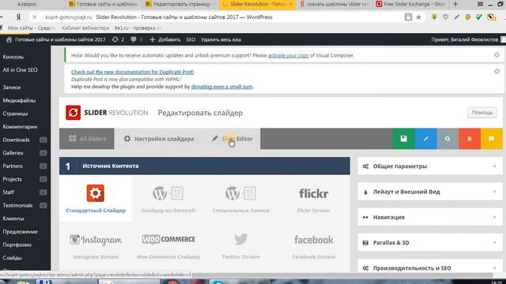Expand the Общие параметры panel
This screenshot has width=506, height=284.
[x=430, y=166]
